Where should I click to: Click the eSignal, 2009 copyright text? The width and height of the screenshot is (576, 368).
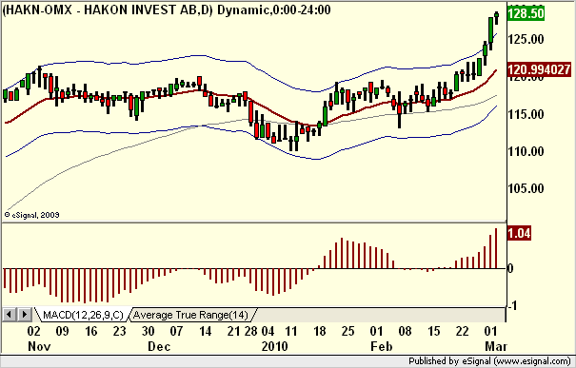(x=32, y=215)
